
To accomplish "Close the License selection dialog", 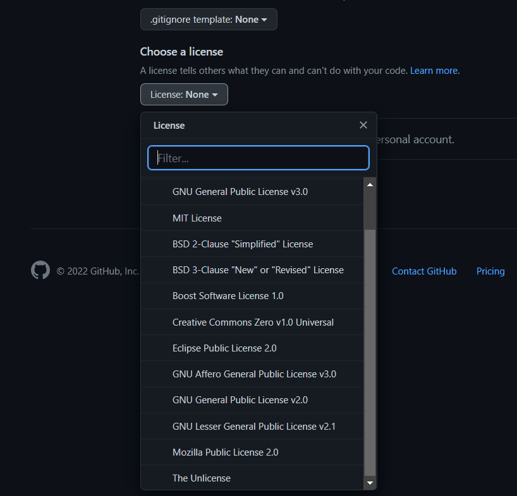I will [x=363, y=125].
